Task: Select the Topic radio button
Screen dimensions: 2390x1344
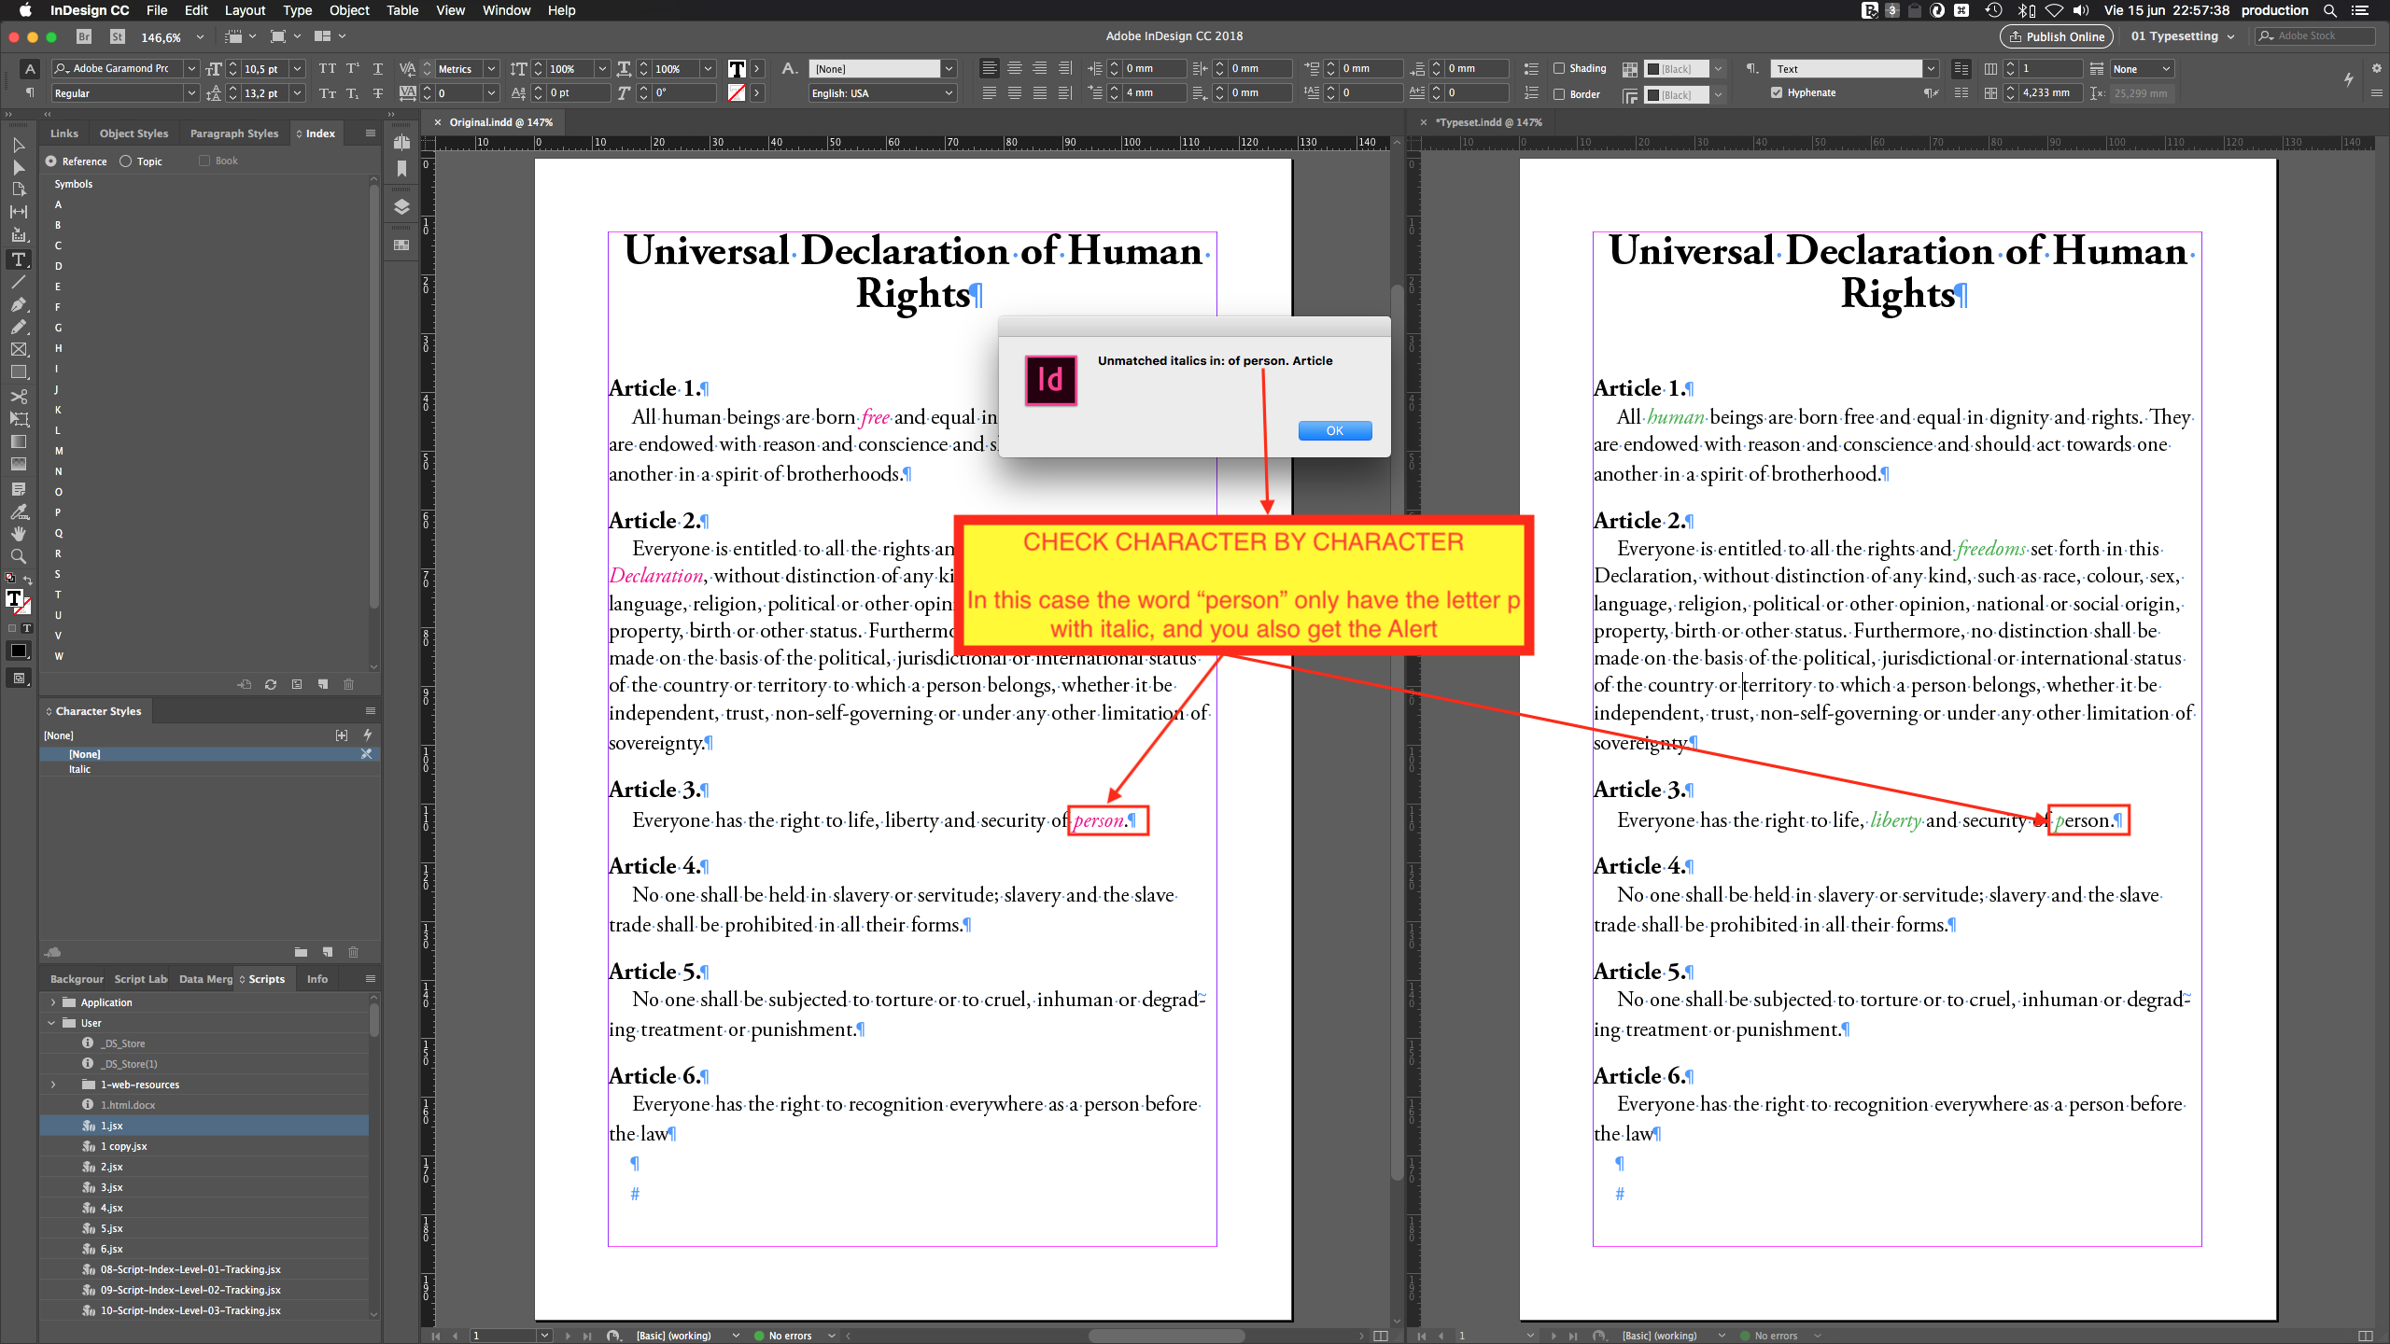Action: [x=125, y=161]
